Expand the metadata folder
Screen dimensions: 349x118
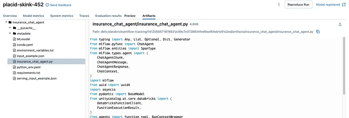coord(10,33)
